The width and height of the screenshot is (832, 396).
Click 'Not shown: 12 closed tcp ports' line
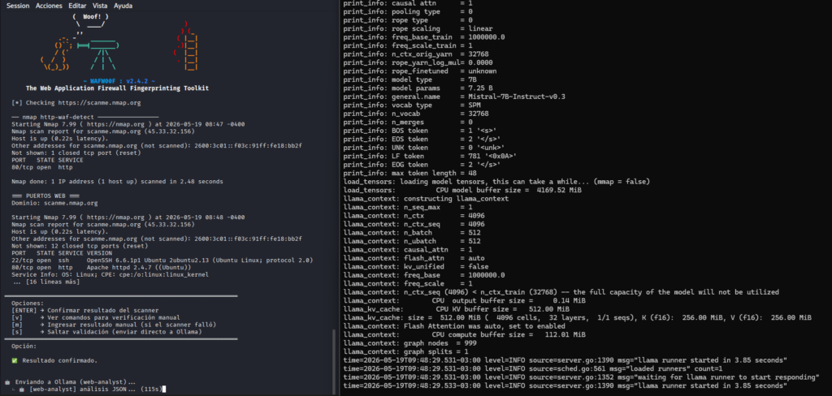80,246
